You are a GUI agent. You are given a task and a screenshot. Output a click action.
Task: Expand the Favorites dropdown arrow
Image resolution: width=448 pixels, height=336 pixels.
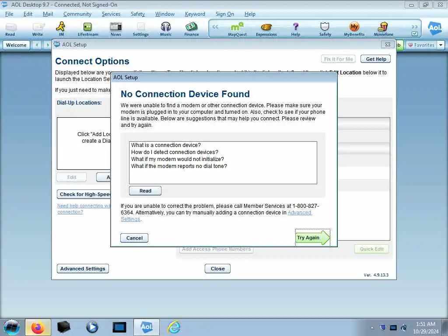pos(441,45)
